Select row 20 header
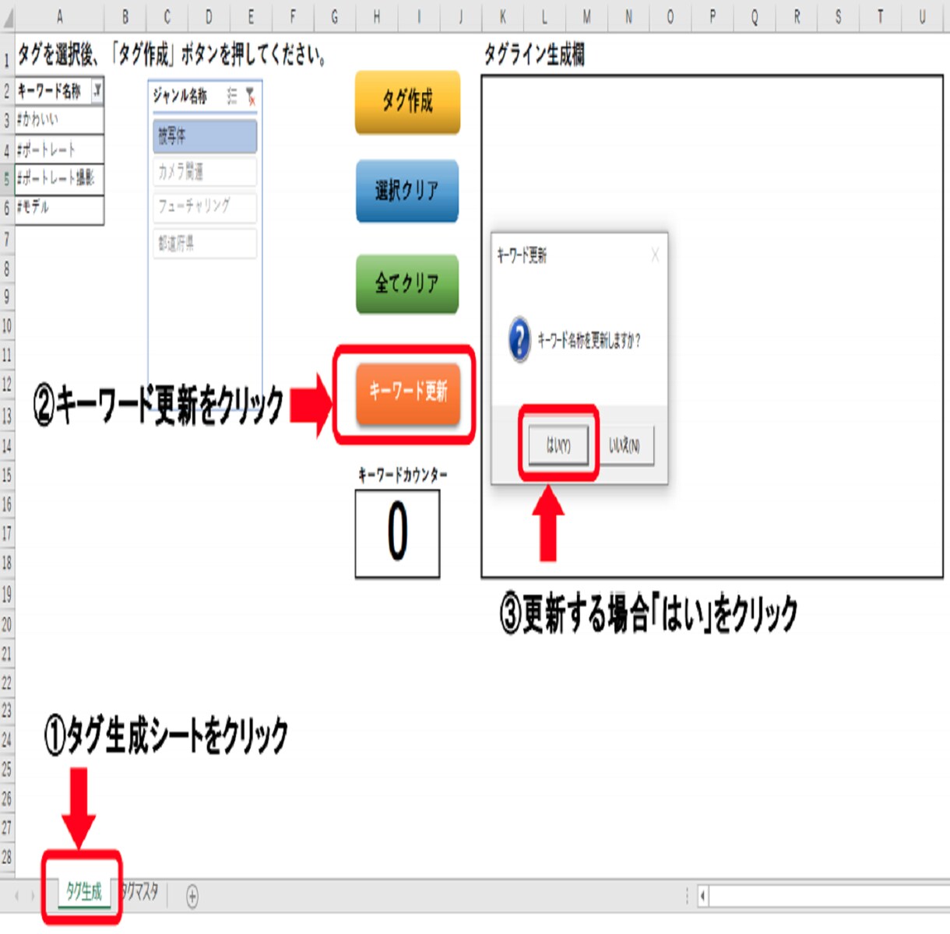 point(7,624)
